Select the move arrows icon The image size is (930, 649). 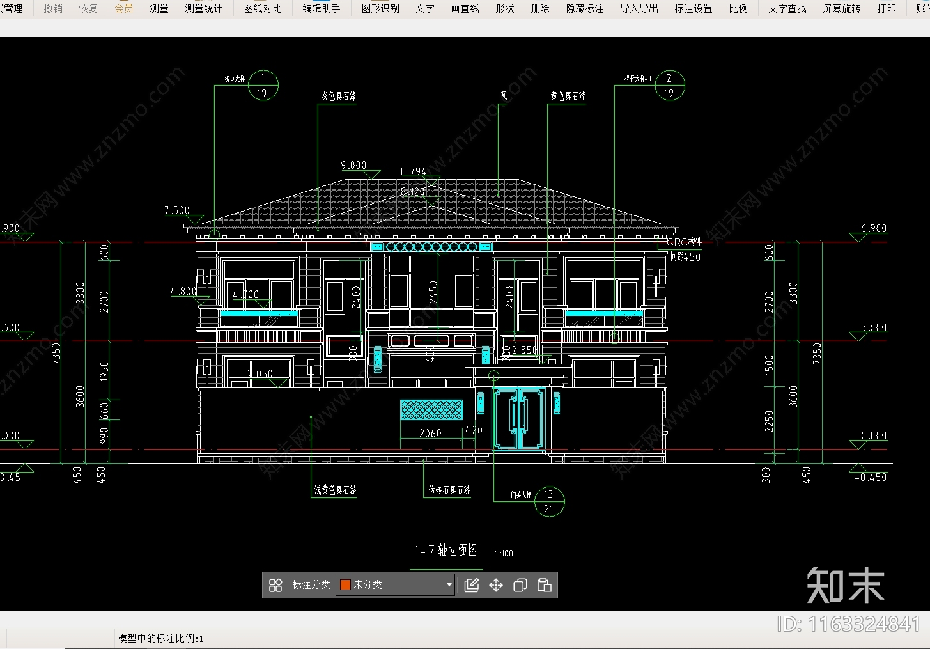[496, 585]
